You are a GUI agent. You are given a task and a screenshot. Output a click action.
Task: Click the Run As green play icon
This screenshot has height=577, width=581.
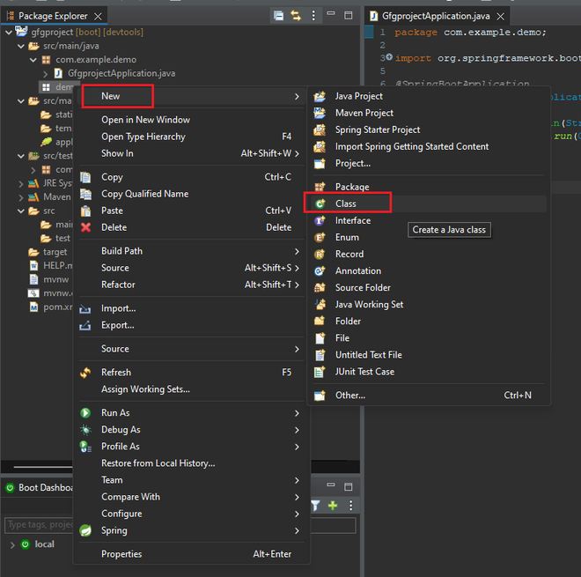tap(85, 413)
